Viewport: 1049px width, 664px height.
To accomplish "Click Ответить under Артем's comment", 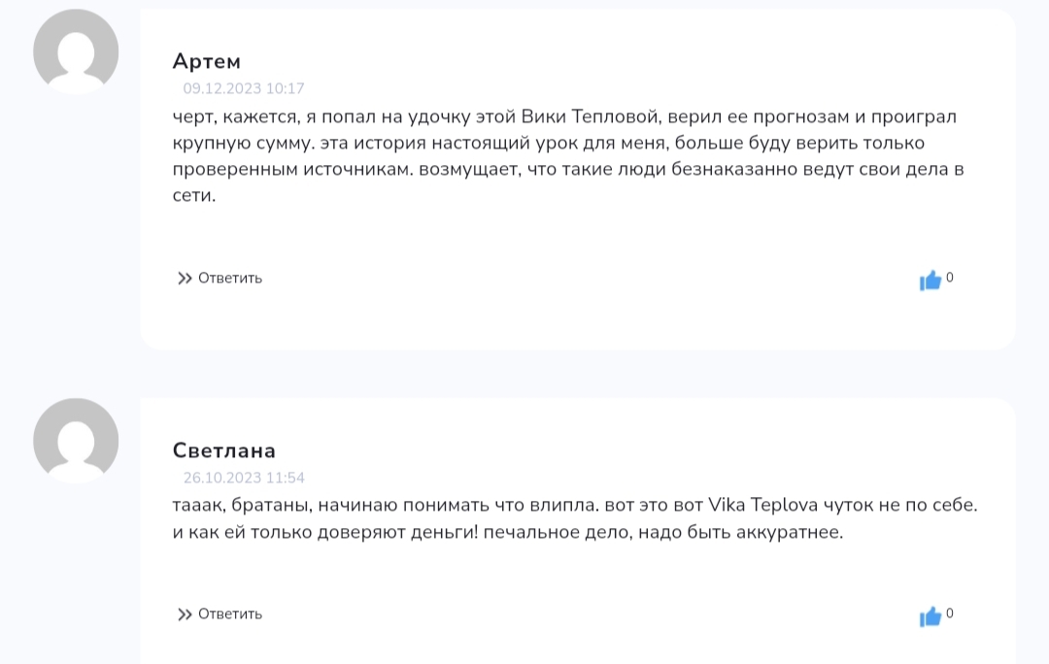I will pyautogui.click(x=230, y=278).
